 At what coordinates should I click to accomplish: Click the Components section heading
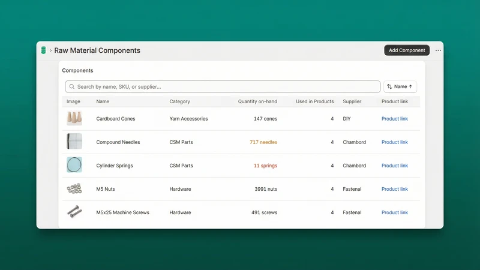pos(77,70)
